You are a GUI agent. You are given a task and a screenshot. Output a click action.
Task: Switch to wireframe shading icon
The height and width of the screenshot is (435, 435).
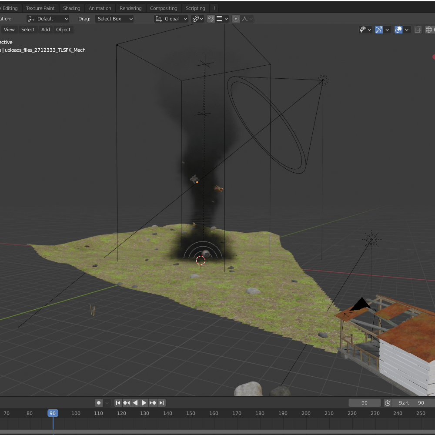pos(429,30)
